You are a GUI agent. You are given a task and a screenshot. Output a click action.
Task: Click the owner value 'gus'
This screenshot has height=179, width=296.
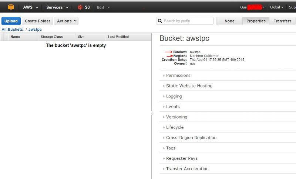point(192,63)
